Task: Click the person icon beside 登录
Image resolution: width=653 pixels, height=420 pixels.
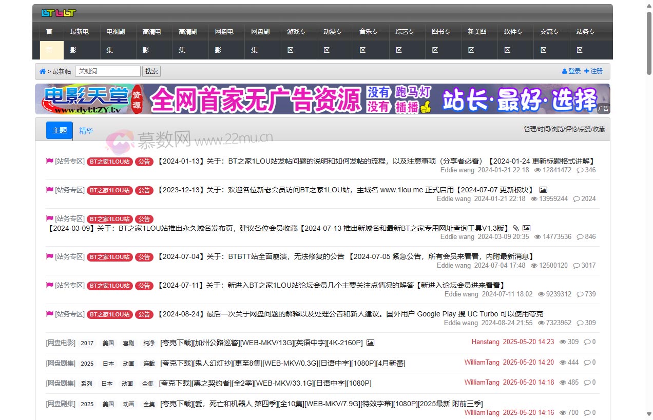Action: [564, 71]
